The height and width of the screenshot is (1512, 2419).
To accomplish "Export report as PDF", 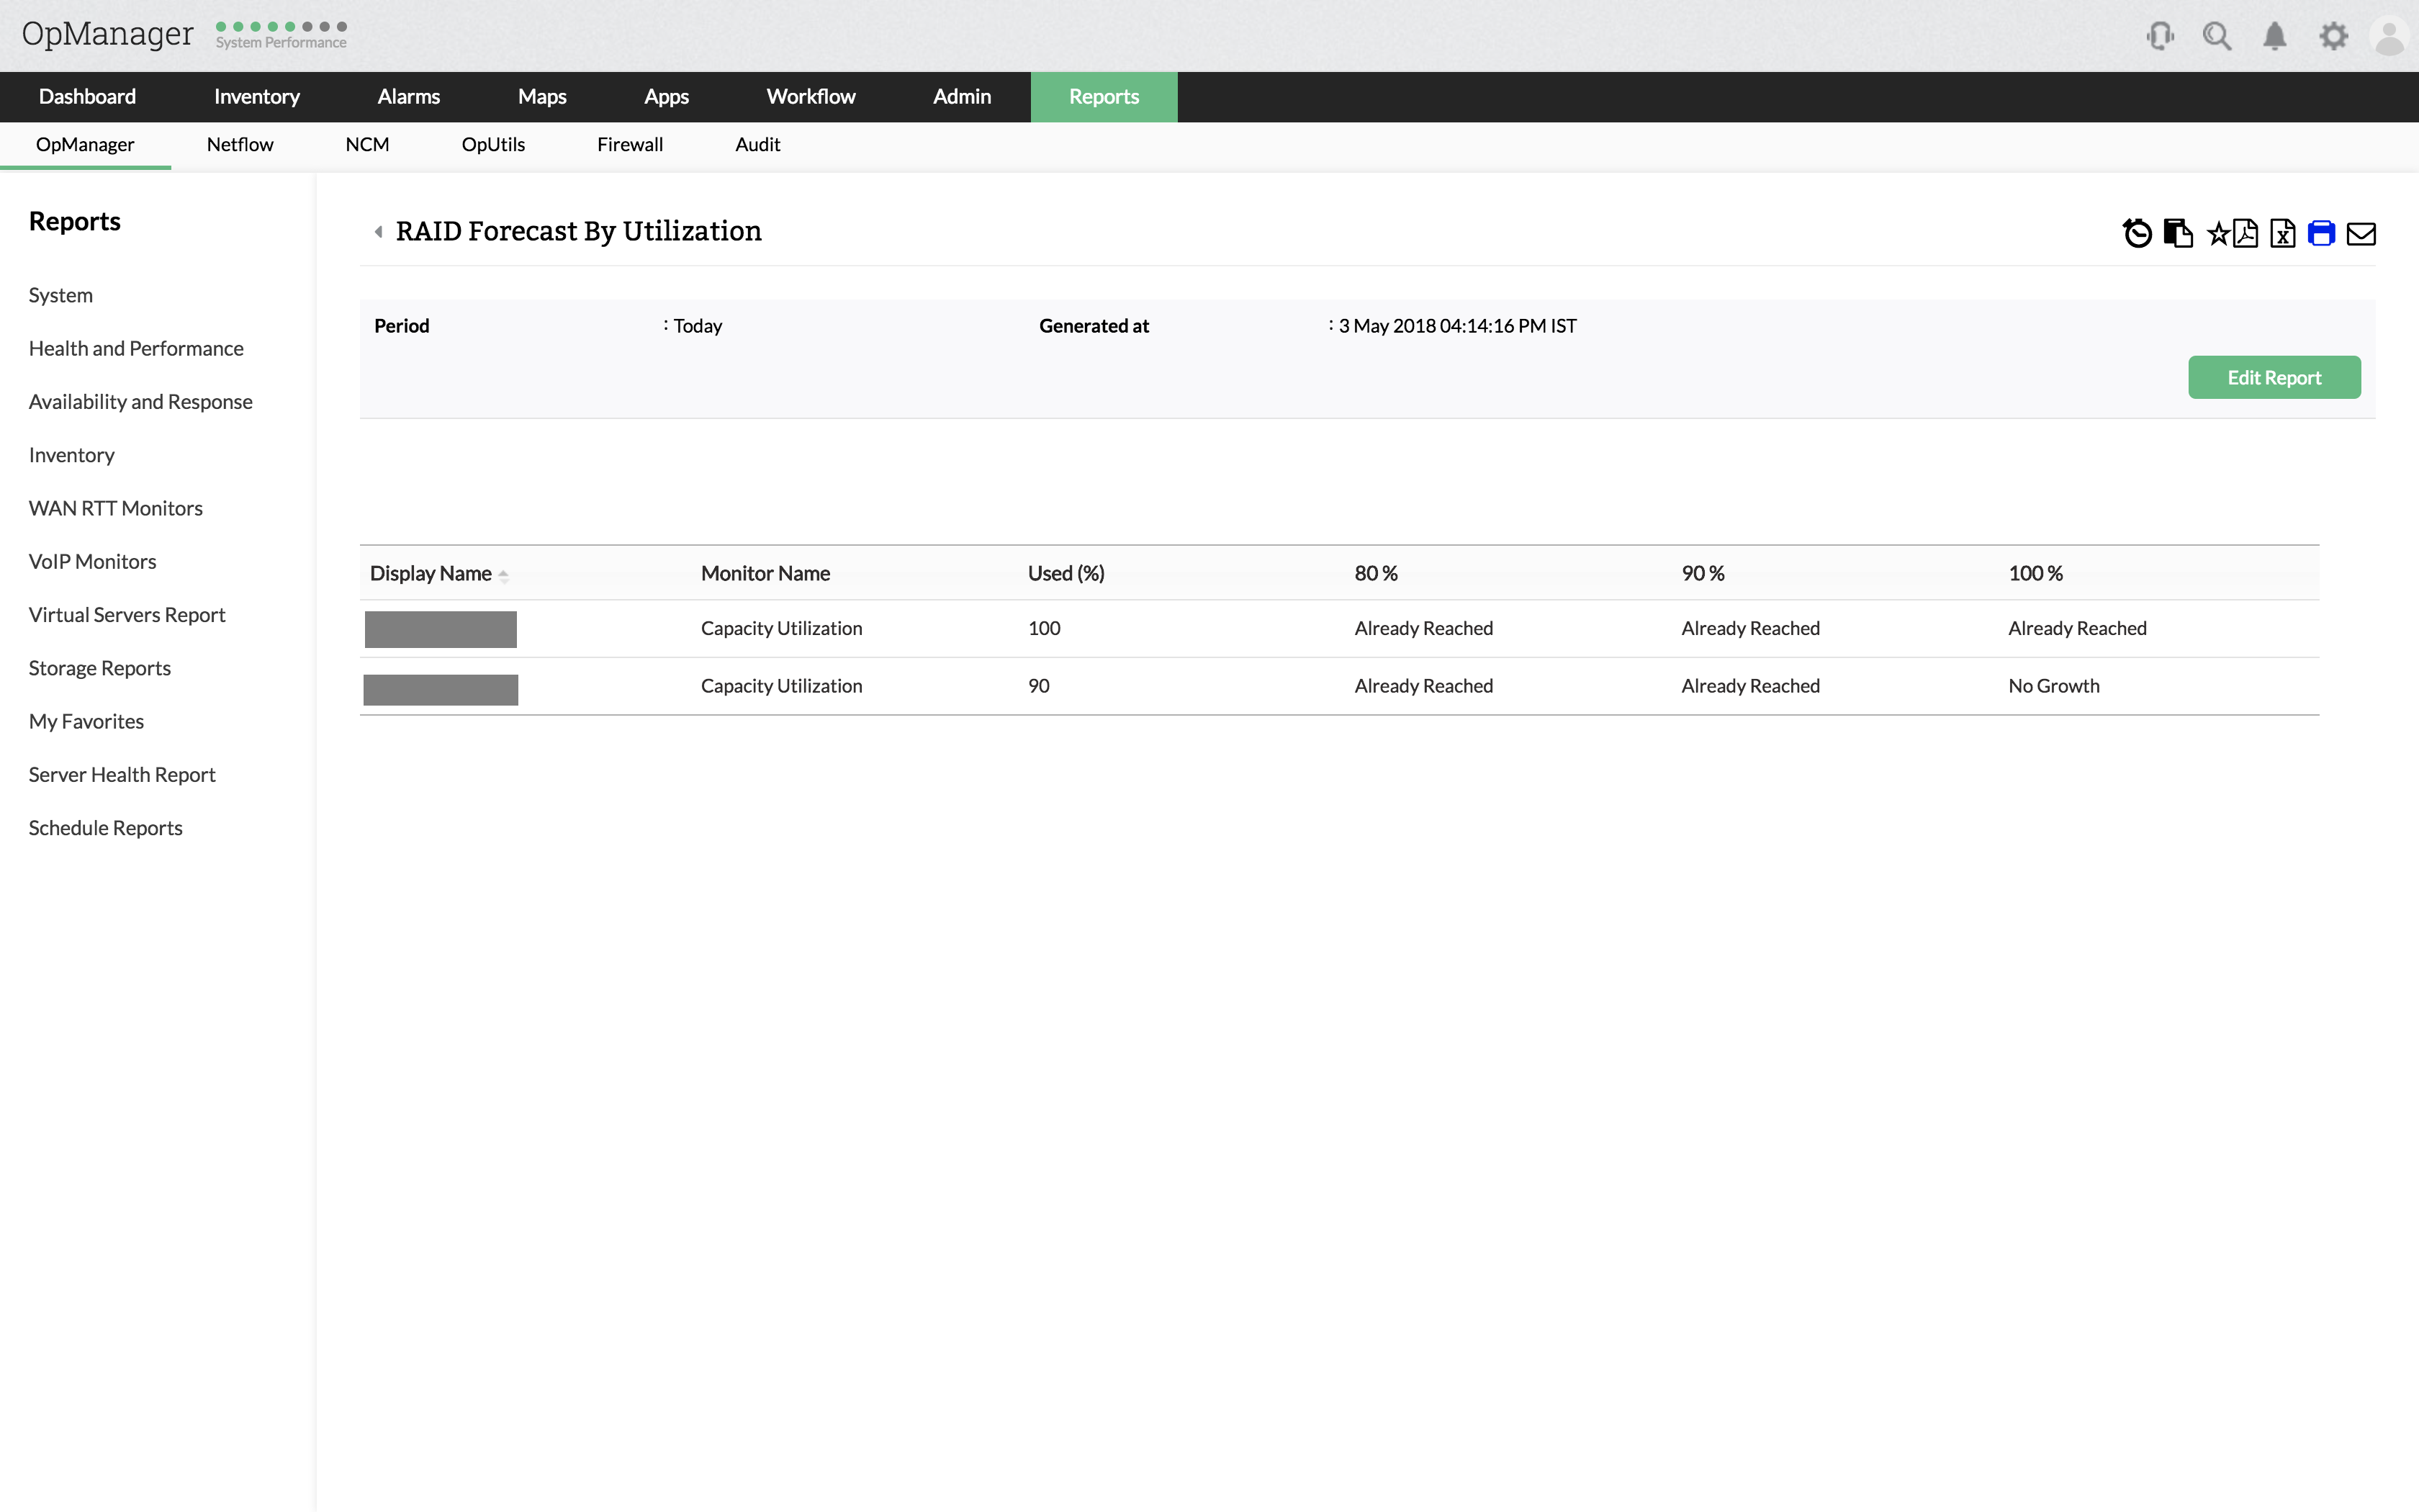I will (2245, 233).
